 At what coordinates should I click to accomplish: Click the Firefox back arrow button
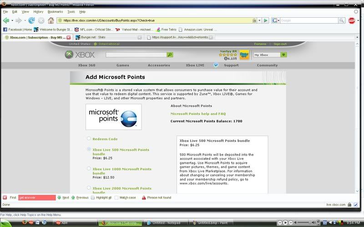click(6, 20)
